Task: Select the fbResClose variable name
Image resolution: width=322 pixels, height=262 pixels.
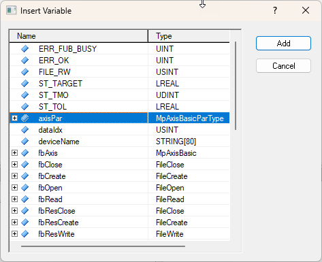Action: pos(57,211)
